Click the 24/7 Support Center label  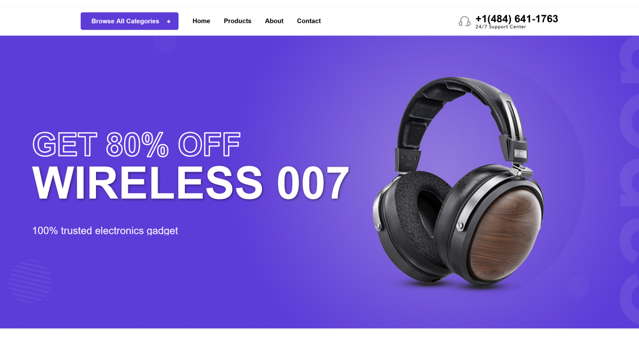(x=500, y=27)
